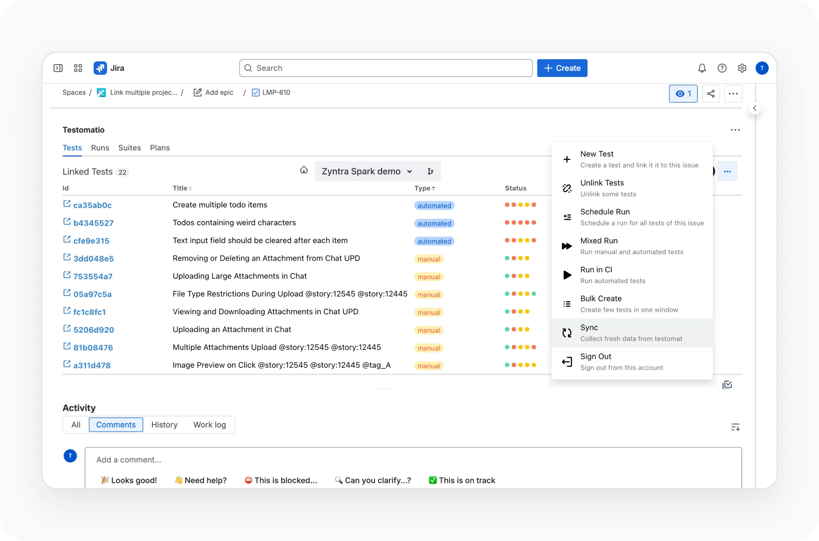819x541 pixels.
Task: Open external link icon for ca35ab0c
Action: tap(67, 204)
